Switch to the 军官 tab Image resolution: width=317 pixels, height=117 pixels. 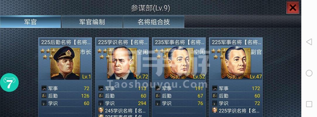click(x=30, y=22)
